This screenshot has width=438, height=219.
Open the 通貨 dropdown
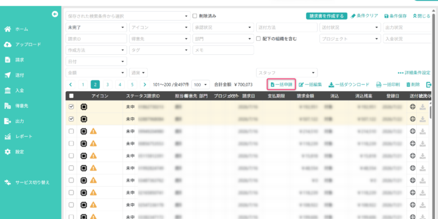(x=138, y=72)
